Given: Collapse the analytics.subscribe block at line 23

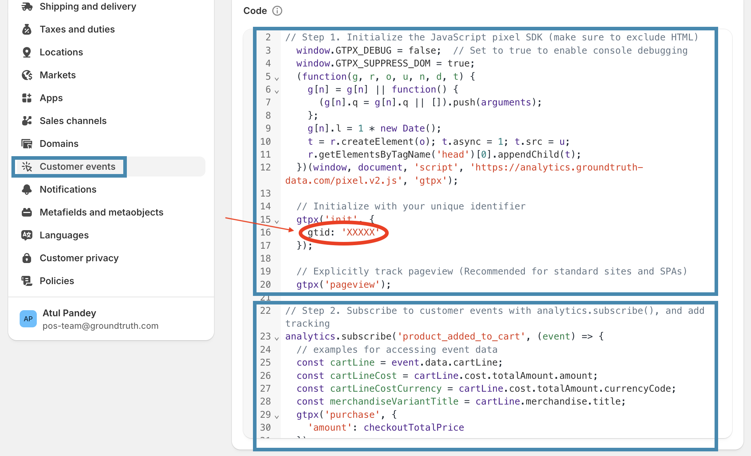Looking at the screenshot, I should [x=277, y=339].
